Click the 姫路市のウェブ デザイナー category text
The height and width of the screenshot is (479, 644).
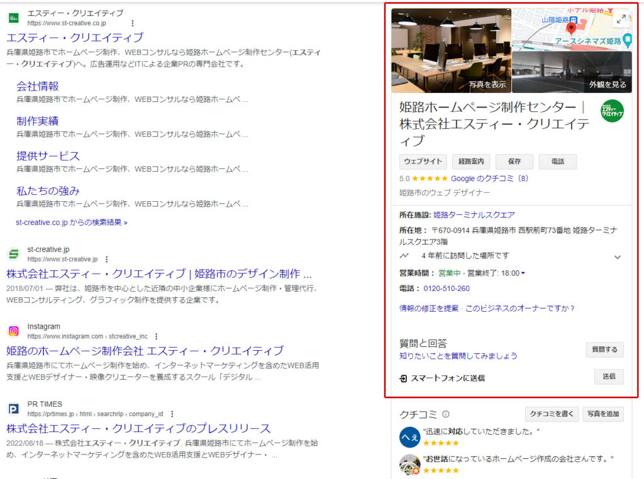point(445,192)
